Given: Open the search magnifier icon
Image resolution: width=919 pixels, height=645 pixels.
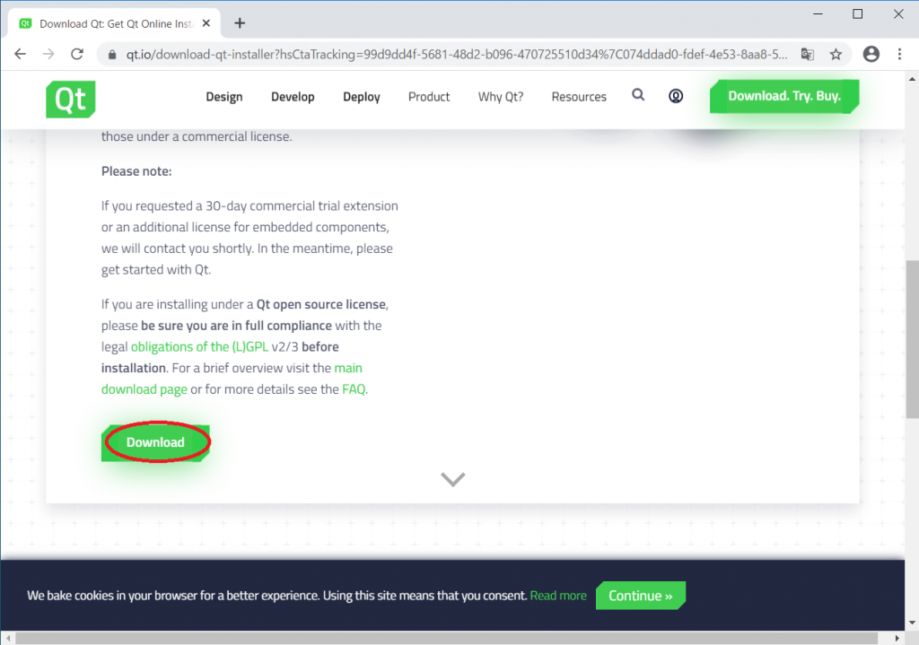Looking at the screenshot, I should (638, 96).
